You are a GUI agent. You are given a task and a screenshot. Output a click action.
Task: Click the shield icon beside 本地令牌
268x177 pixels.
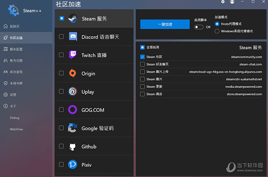tap(6, 83)
